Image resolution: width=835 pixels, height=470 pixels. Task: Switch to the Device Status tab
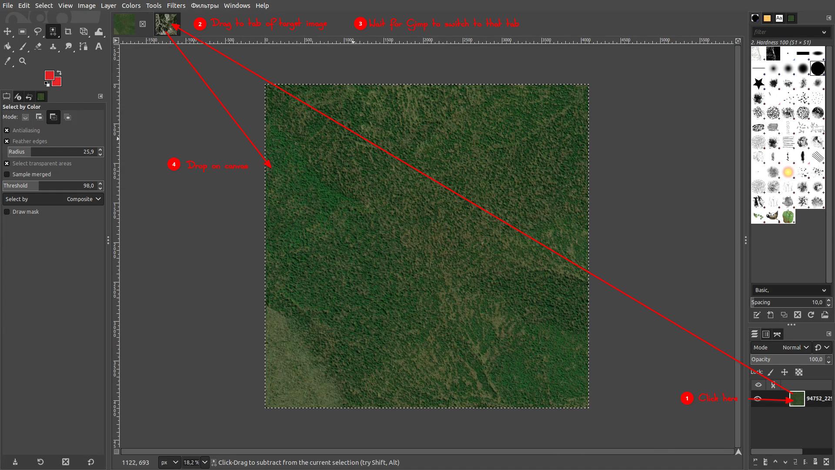[17, 97]
